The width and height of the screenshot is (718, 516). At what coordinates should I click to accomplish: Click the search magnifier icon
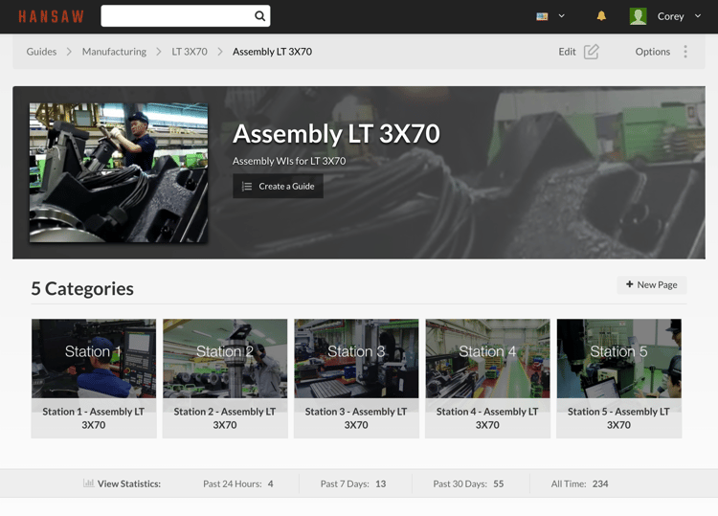click(259, 16)
